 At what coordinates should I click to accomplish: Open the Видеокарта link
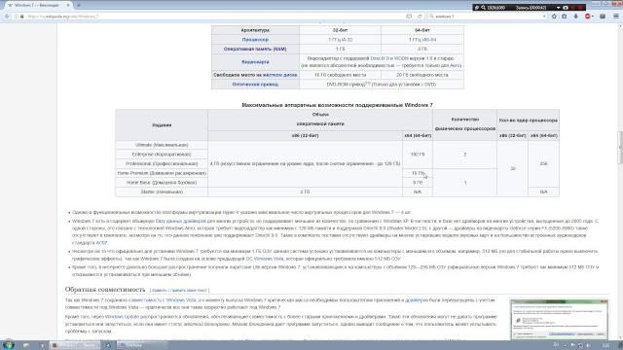(255, 62)
